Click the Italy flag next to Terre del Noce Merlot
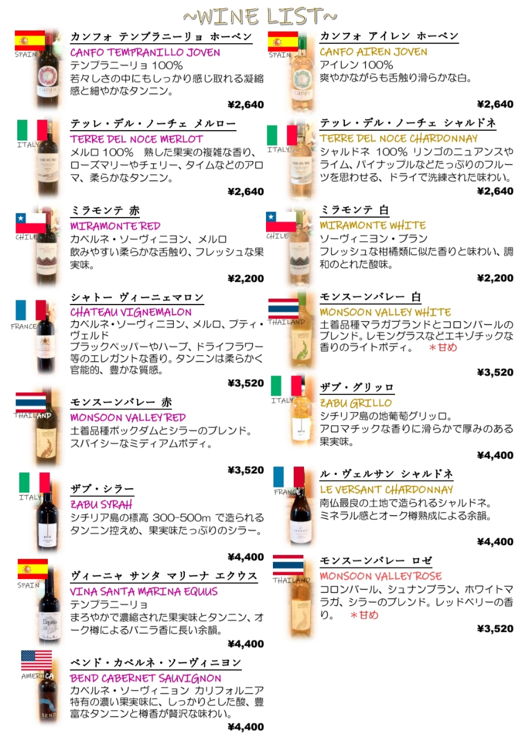The width and height of the screenshot is (532, 739). 32,130
